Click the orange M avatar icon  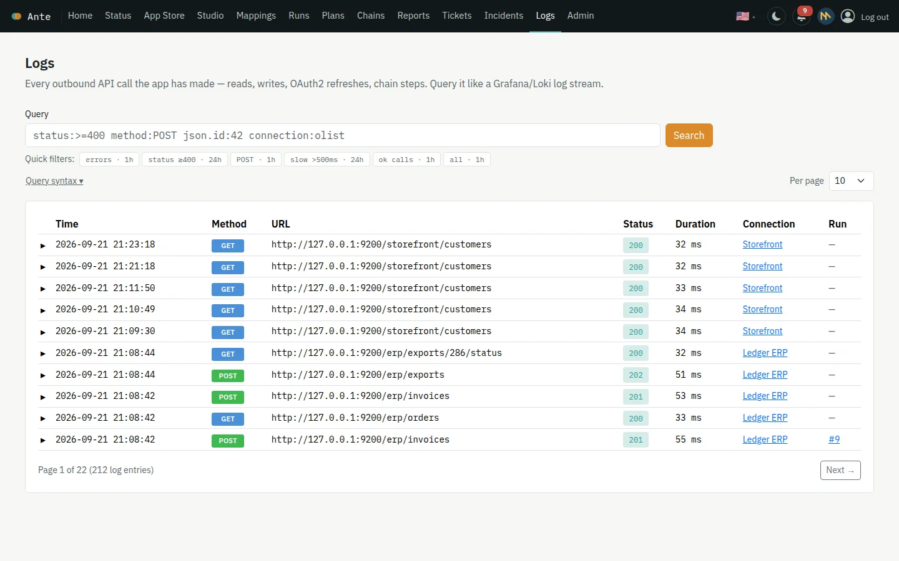825,16
